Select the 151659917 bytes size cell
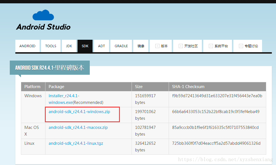The width and height of the screenshot is (276, 165). pos(150,99)
